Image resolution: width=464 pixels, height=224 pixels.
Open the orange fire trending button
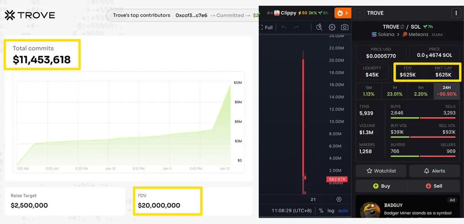[x=342, y=13]
